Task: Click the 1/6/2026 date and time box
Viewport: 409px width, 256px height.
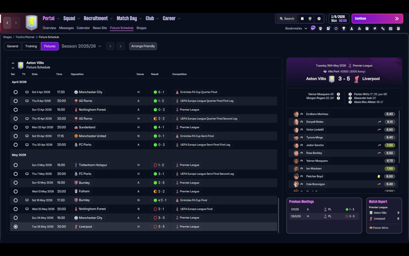Action: coord(339,19)
